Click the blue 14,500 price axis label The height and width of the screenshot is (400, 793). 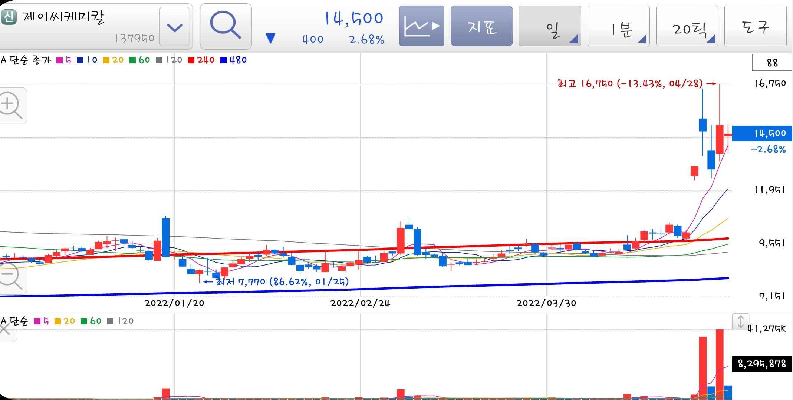[x=762, y=133]
